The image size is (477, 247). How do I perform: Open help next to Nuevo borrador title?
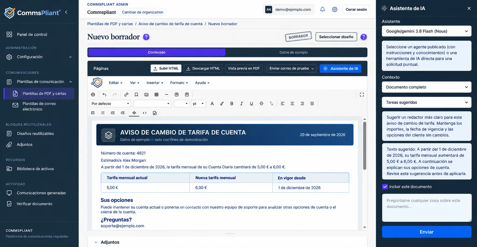[x=146, y=37]
